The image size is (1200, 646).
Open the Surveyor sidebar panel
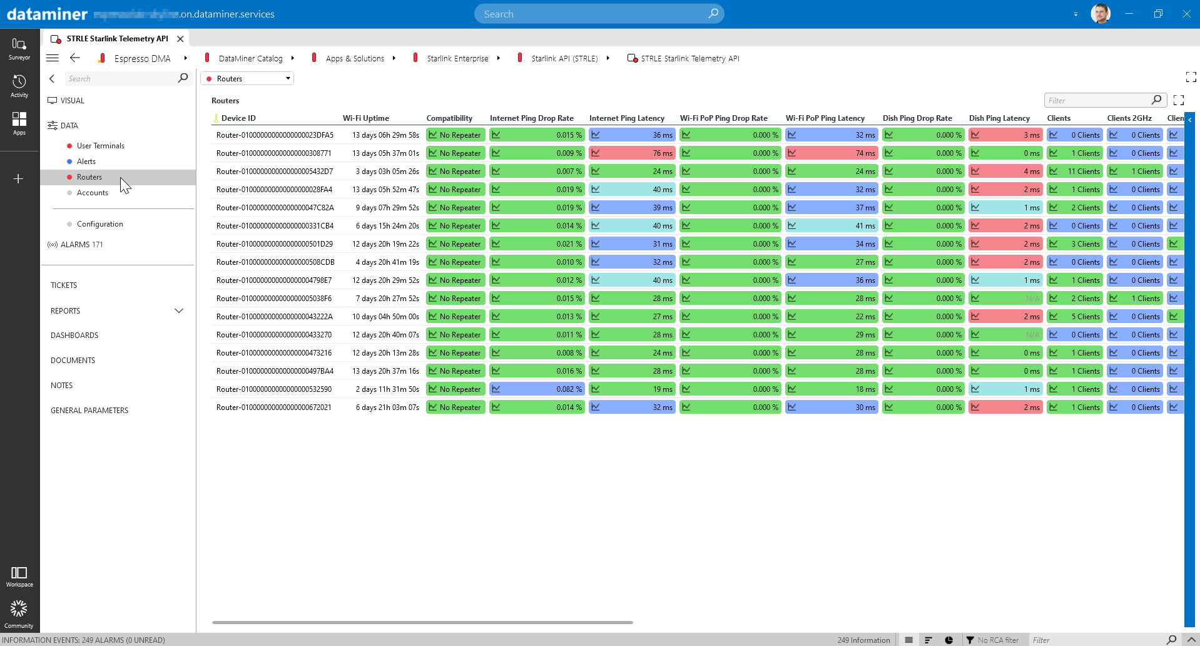(19, 49)
